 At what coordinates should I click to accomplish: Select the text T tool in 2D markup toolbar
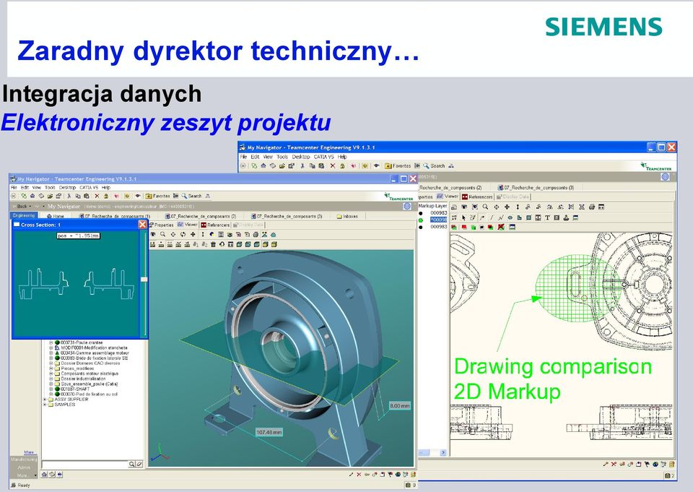547,217
